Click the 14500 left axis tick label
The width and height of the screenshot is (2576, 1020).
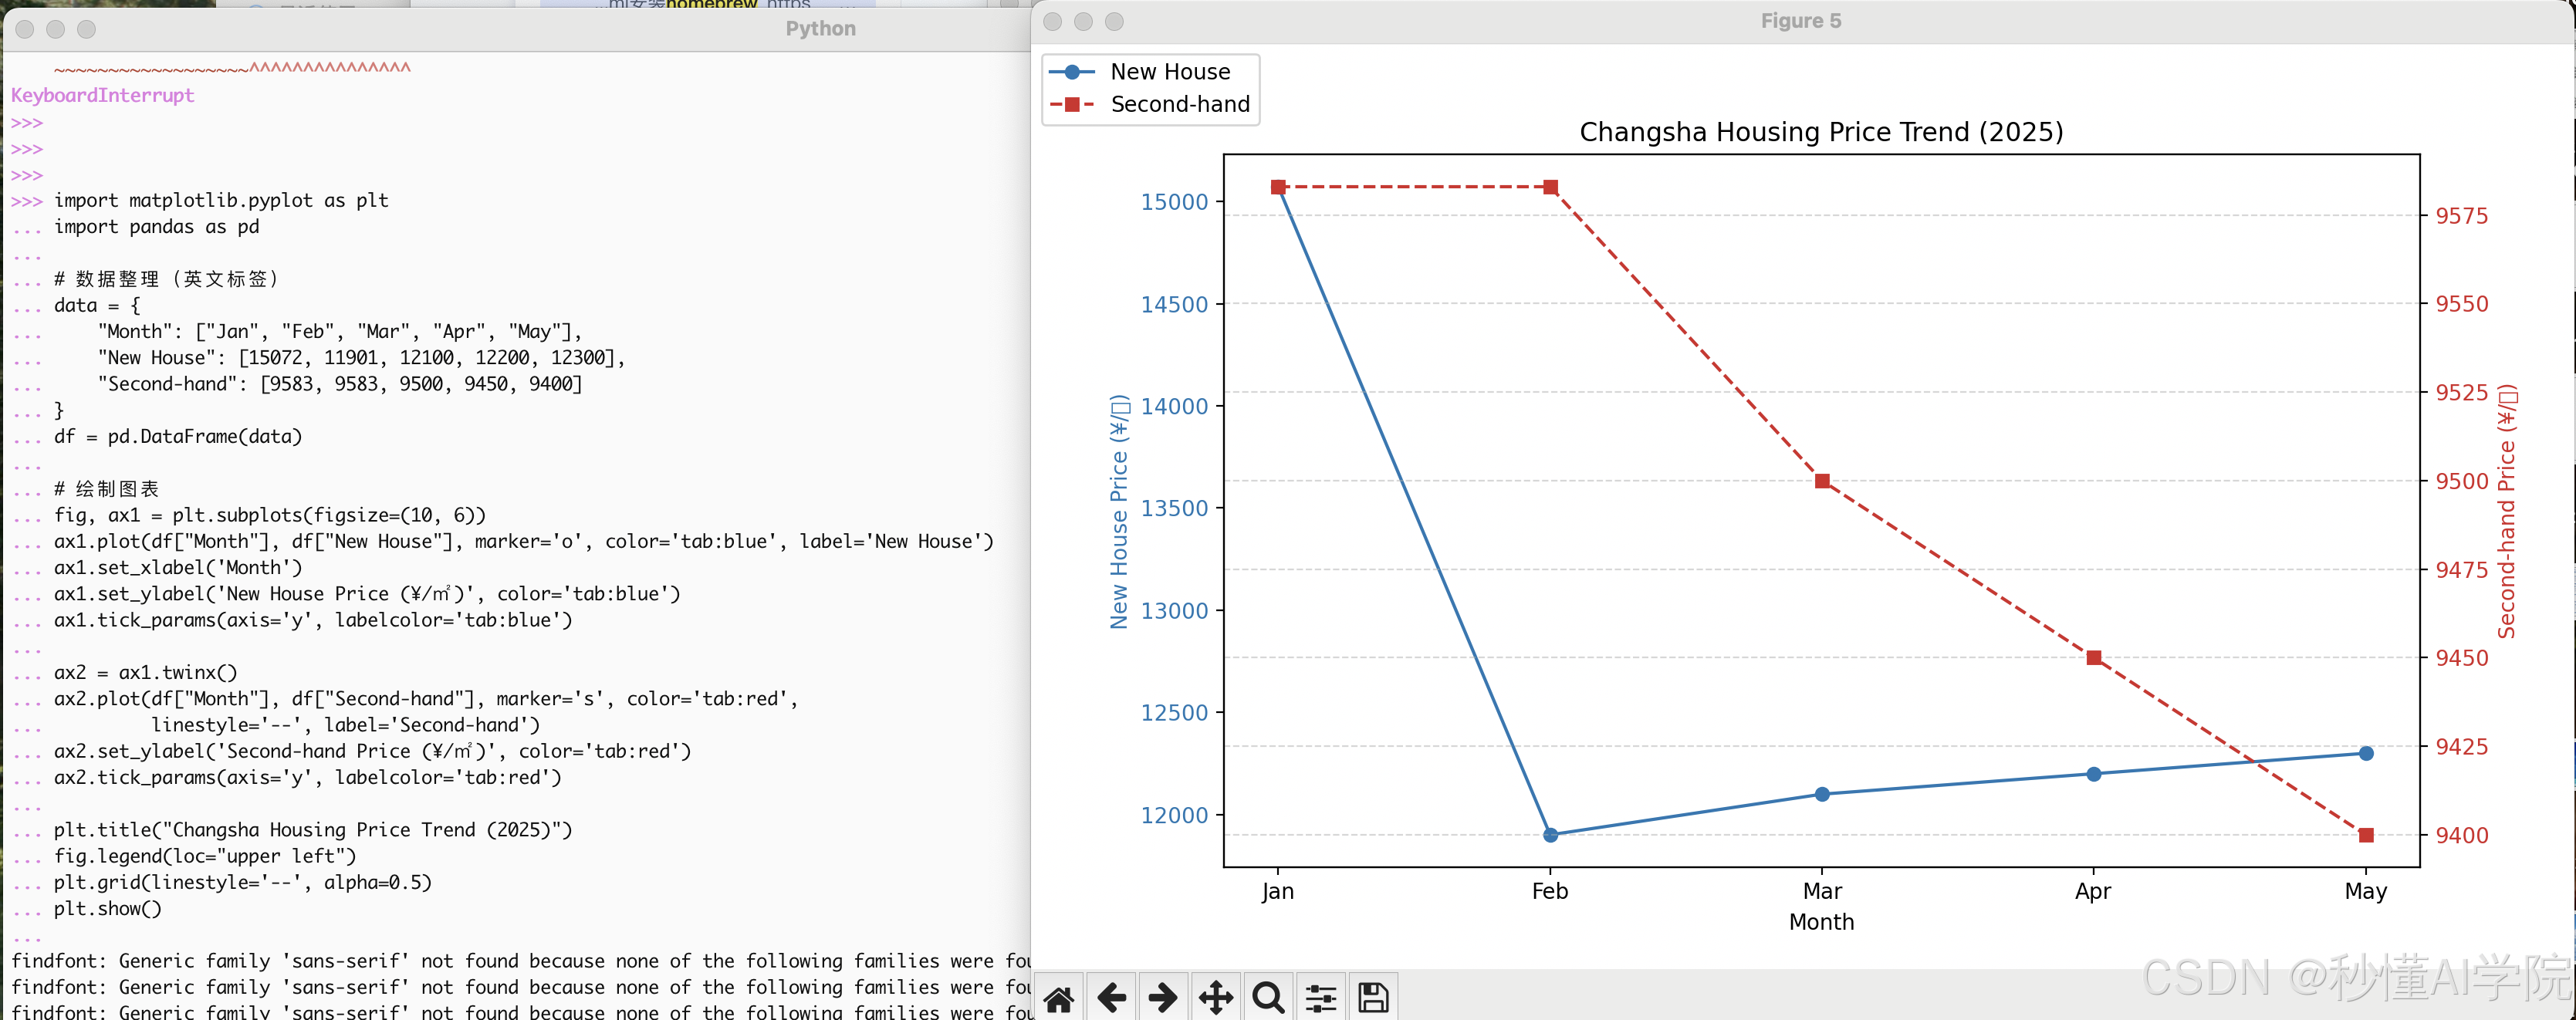pos(1174,304)
